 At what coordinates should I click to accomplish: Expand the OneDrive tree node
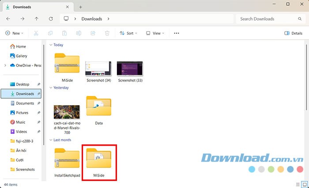pos(5,66)
